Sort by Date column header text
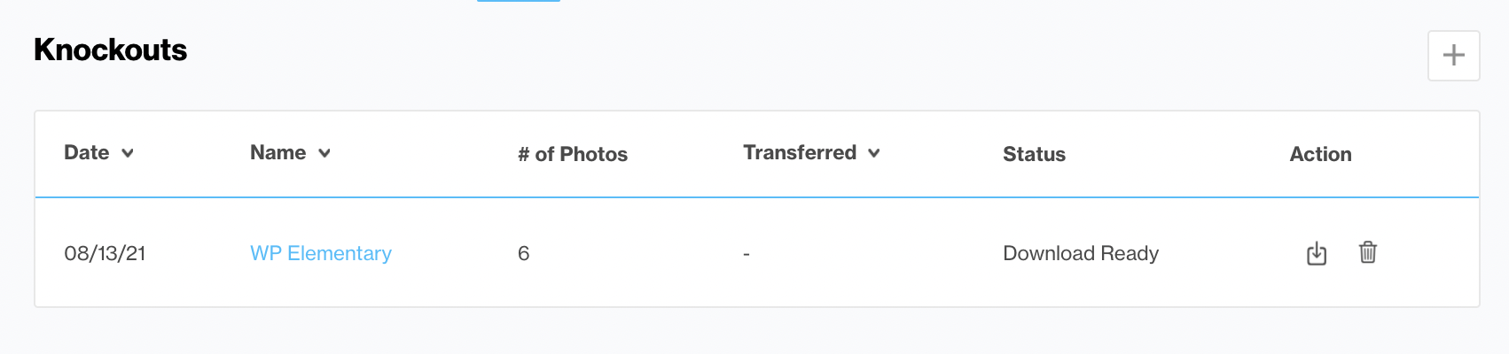The width and height of the screenshot is (1509, 354). 87,152
